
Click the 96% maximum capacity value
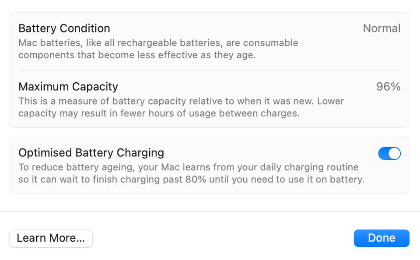point(388,87)
